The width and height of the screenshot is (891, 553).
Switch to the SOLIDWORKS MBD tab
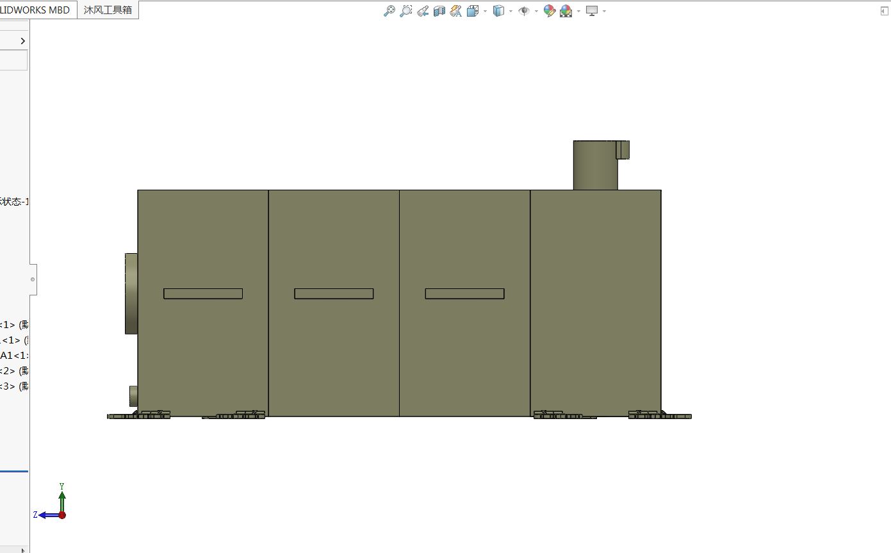tap(38, 10)
